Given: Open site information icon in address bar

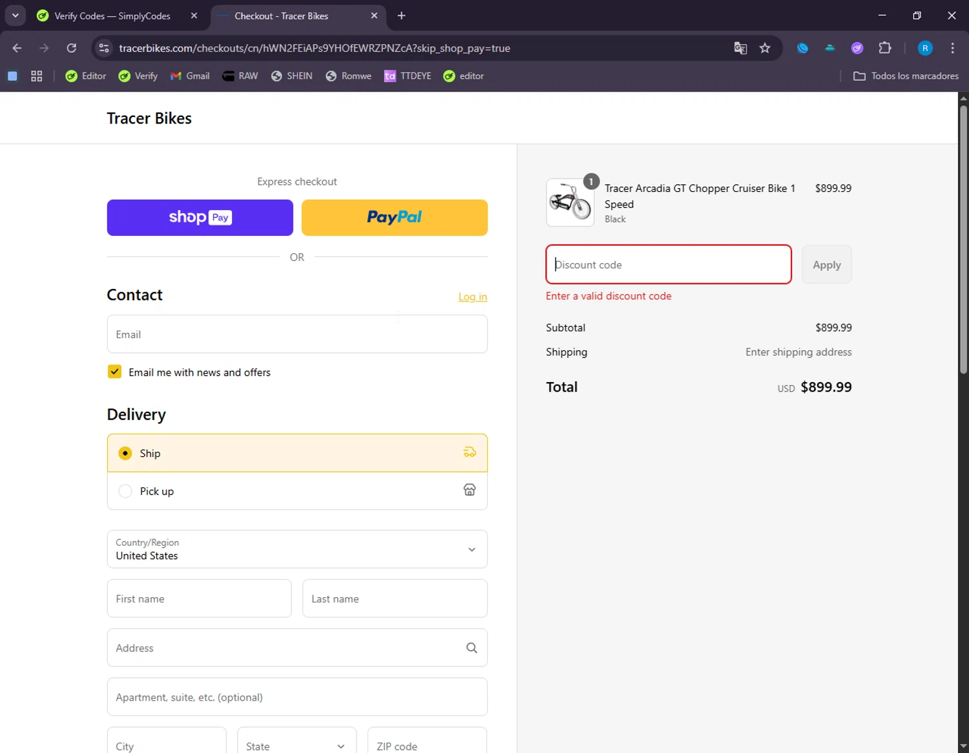Looking at the screenshot, I should (x=104, y=48).
